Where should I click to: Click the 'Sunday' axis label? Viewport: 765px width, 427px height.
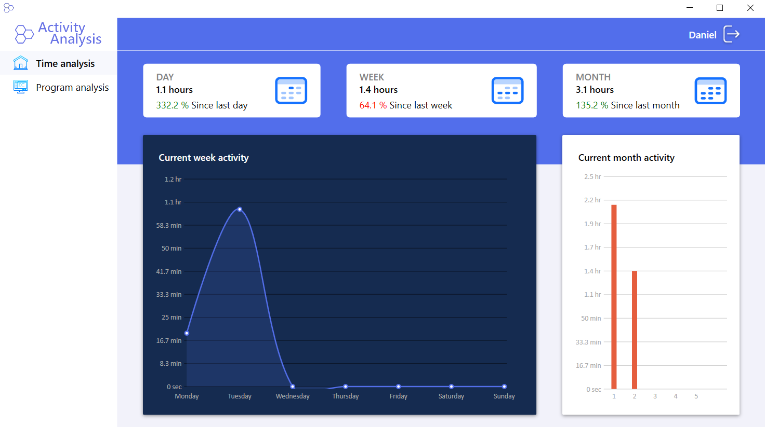click(x=504, y=396)
